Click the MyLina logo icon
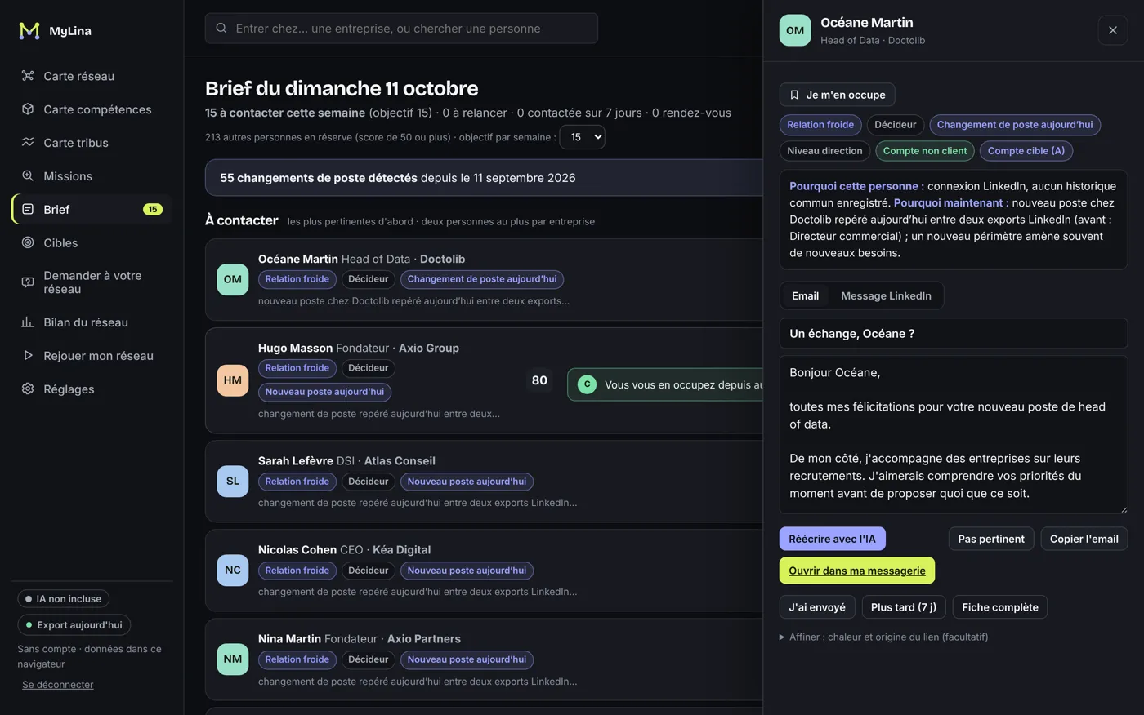 [x=29, y=31]
